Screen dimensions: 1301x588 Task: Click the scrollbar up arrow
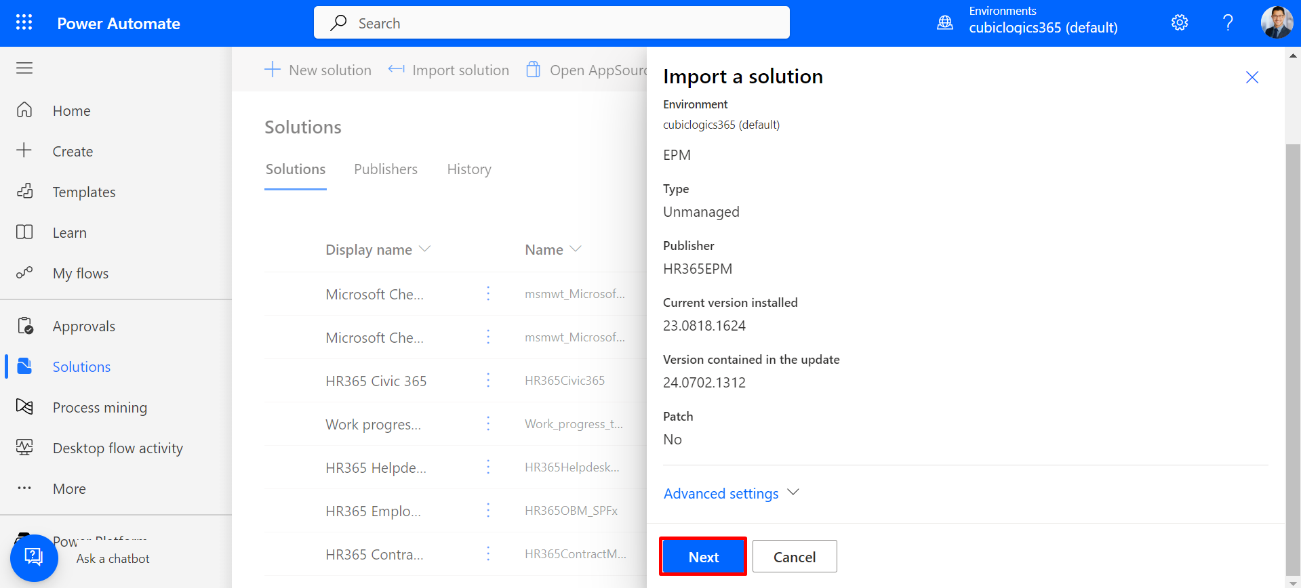click(x=1293, y=56)
